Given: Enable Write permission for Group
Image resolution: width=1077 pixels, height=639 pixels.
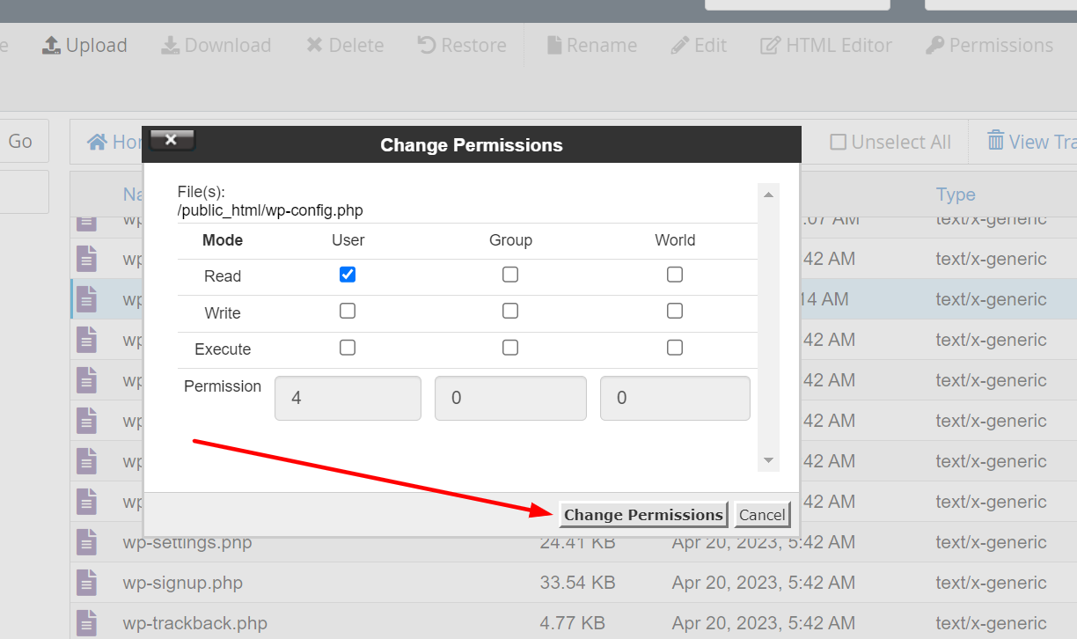Looking at the screenshot, I should coord(510,310).
